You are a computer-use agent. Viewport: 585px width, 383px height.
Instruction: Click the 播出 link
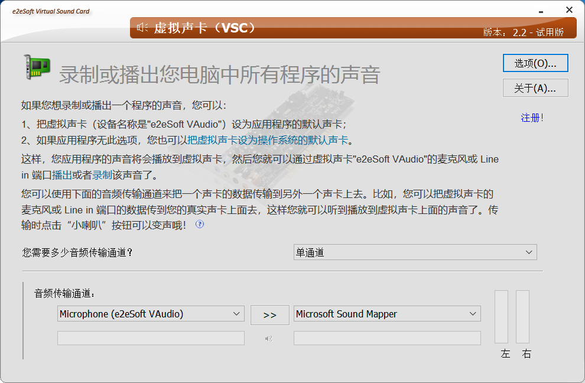pyautogui.click(x=62, y=175)
